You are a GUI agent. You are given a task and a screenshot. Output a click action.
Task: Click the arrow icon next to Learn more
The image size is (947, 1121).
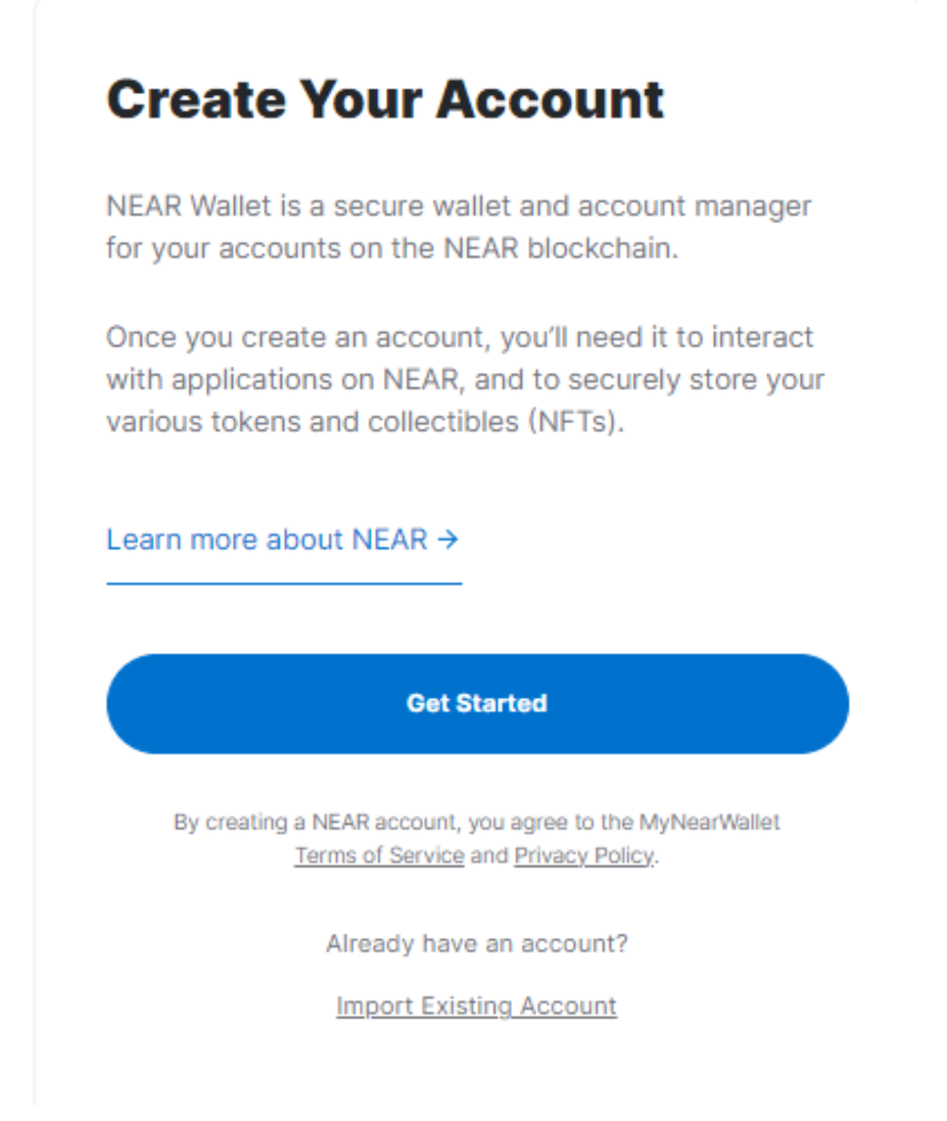coord(448,540)
